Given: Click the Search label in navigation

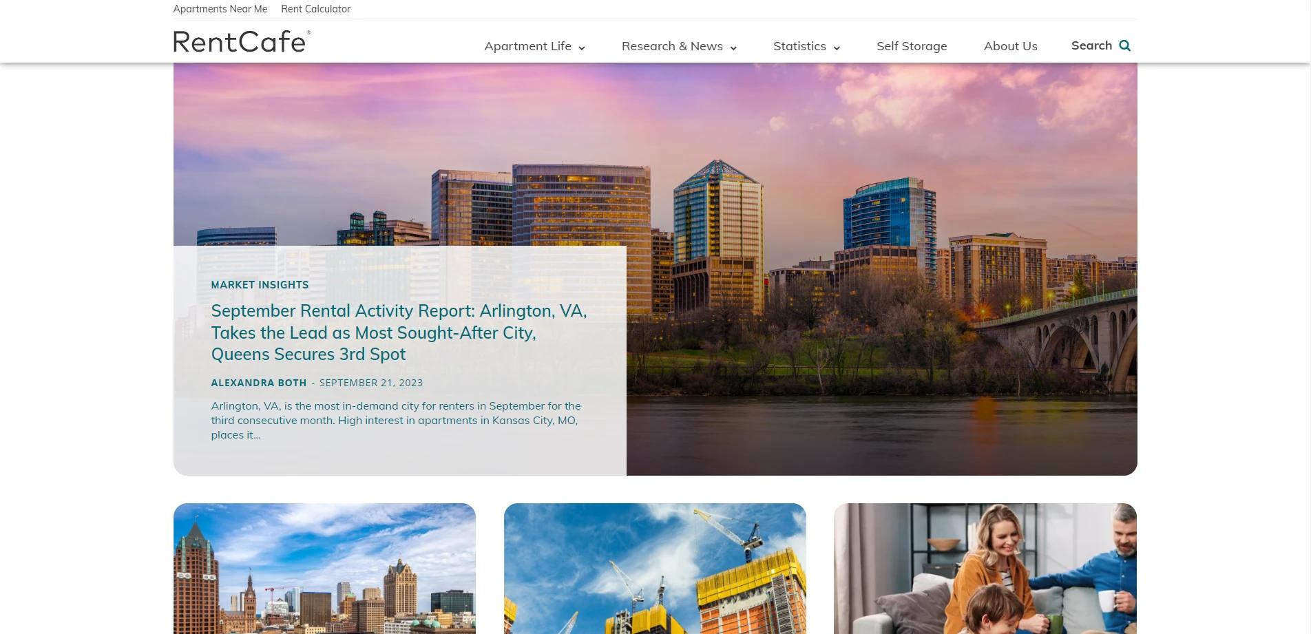Looking at the screenshot, I should (x=1091, y=45).
